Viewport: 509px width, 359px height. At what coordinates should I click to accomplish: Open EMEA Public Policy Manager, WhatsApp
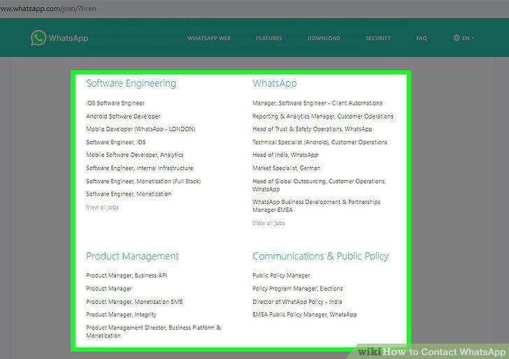point(305,314)
